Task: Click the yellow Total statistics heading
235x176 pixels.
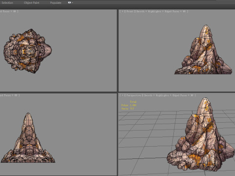Action: [x=133, y=102]
